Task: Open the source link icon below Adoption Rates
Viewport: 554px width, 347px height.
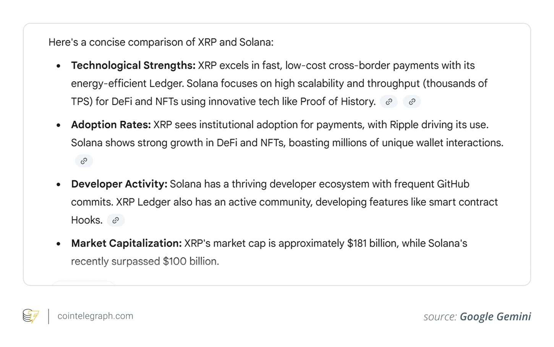Action: (84, 161)
